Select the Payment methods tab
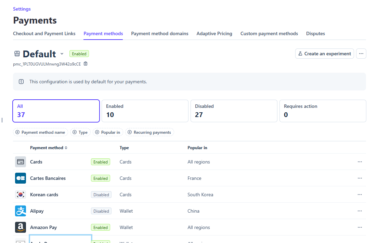This screenshot has height=243, width=379. pyautogui.click(x=103, y=34)
